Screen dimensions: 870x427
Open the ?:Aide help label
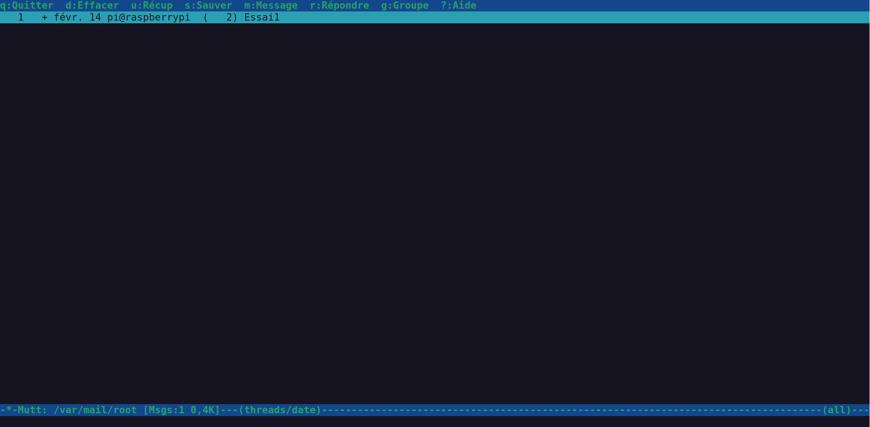459,5
